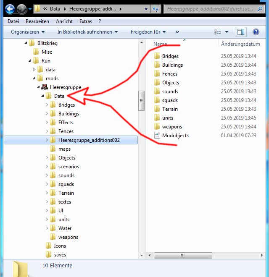Click the folder icon in address bar

(37, 9)
